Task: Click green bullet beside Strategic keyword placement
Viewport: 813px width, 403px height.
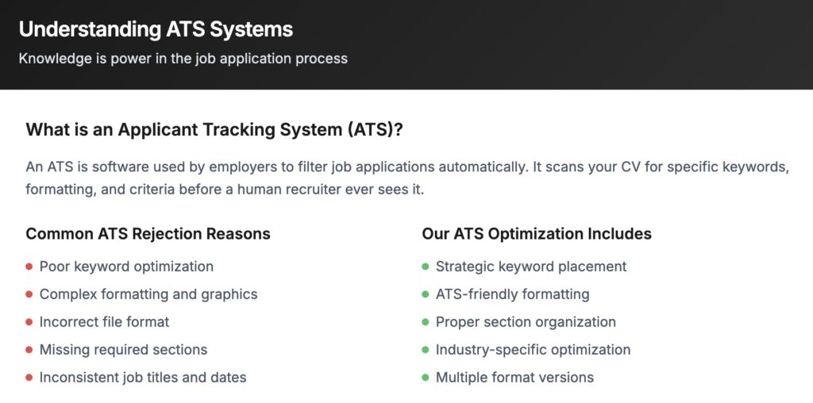Action: pyautogui.click(x=426, y=267)
